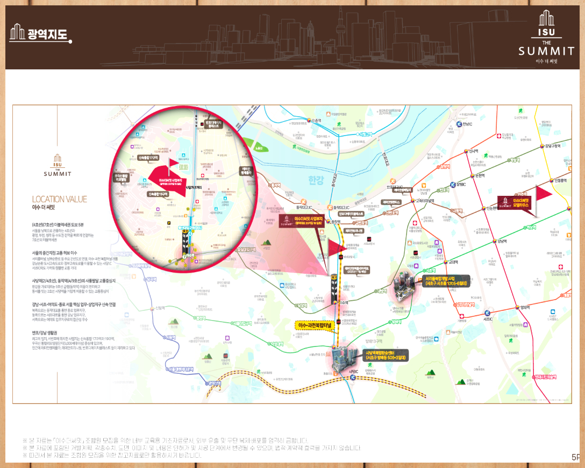The height and width of the screenshot is (468, 585).
Task: Click the 논현역 station marker
Action: (472, 175)
